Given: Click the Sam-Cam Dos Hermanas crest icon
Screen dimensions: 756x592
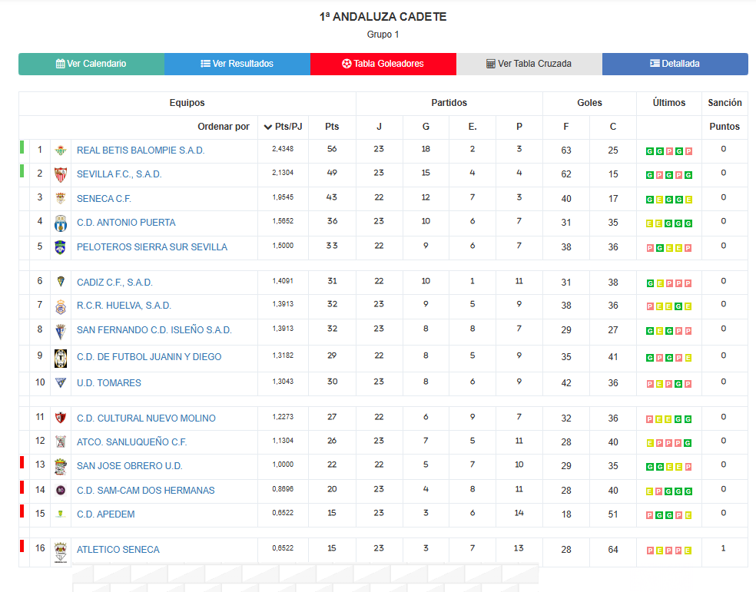Looking at the screenshot, I should point(61,491).
